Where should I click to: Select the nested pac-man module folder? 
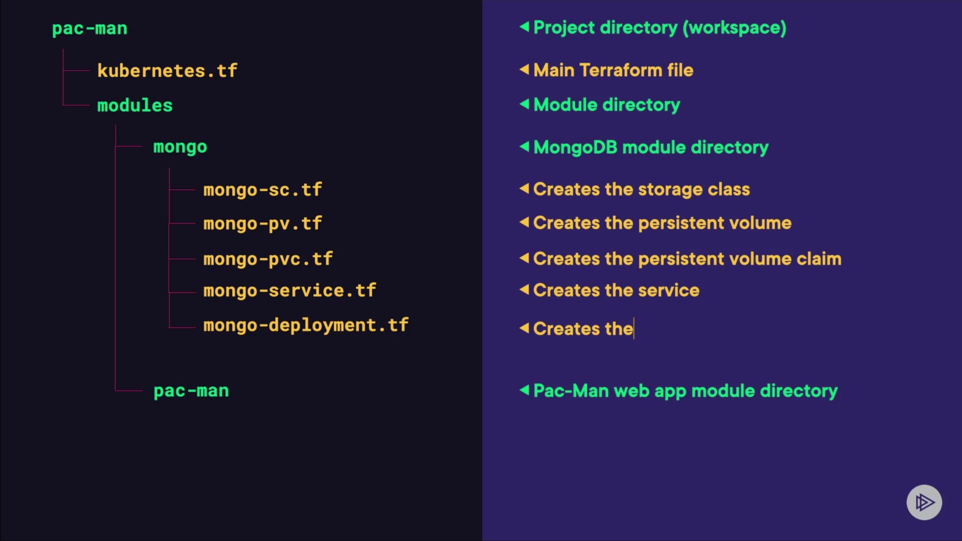191,391
